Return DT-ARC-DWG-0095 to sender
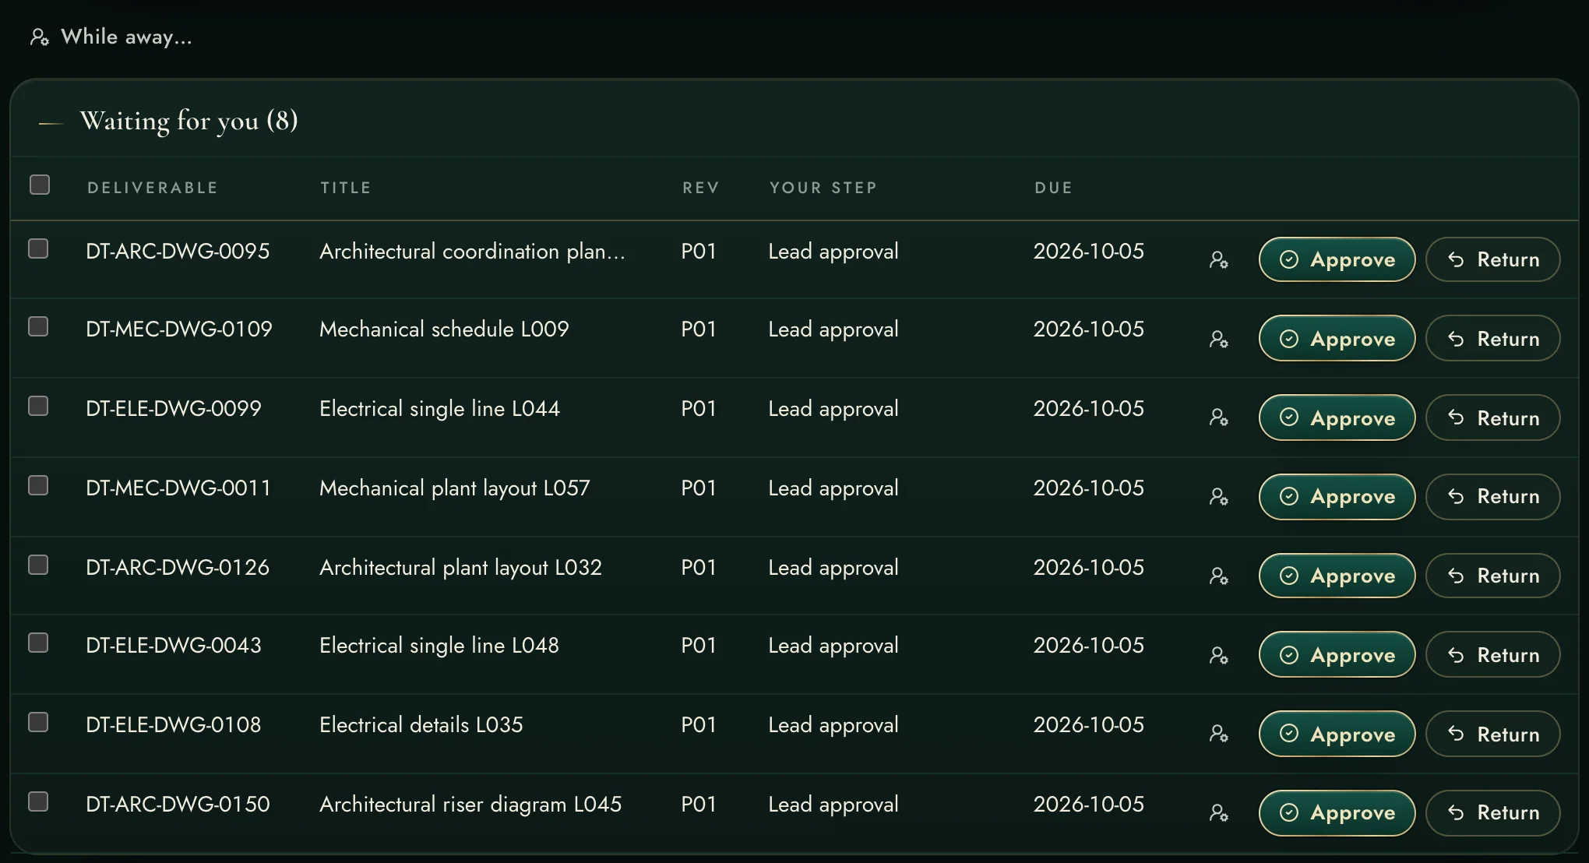 (x=1492, y=259)
